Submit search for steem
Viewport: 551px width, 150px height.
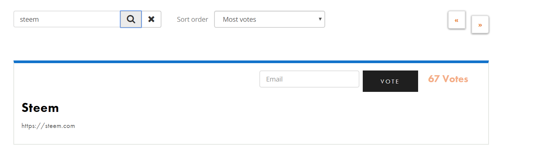(131, 19)
